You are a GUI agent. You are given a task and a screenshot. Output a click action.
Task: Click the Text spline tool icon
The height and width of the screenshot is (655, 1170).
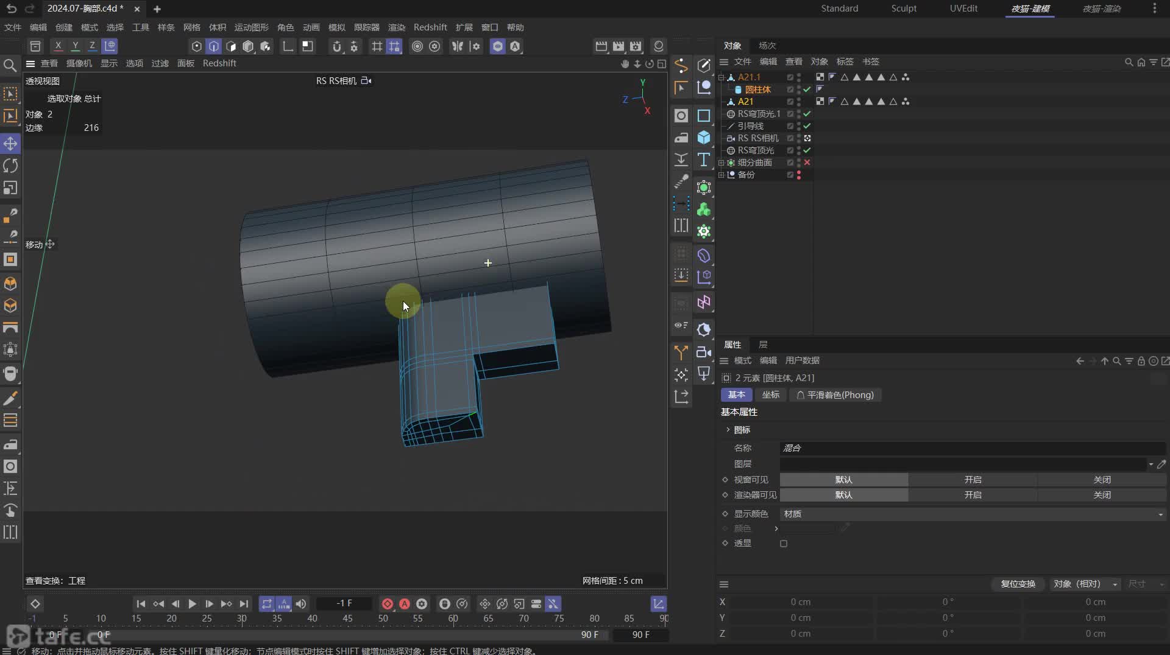point(704,159)
